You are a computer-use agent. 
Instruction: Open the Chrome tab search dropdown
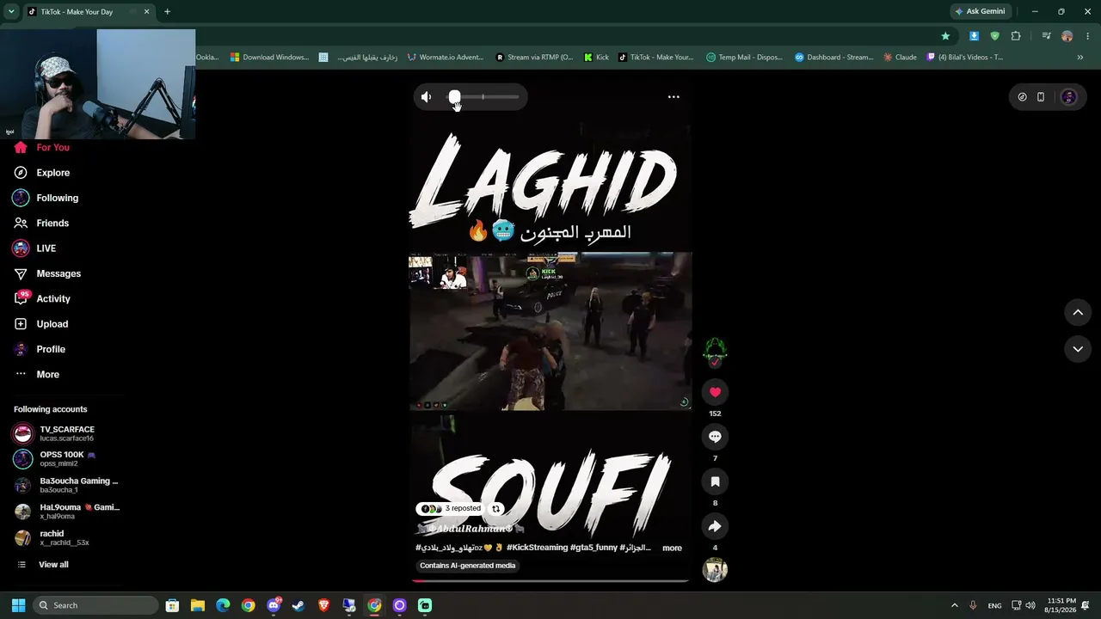11,12
